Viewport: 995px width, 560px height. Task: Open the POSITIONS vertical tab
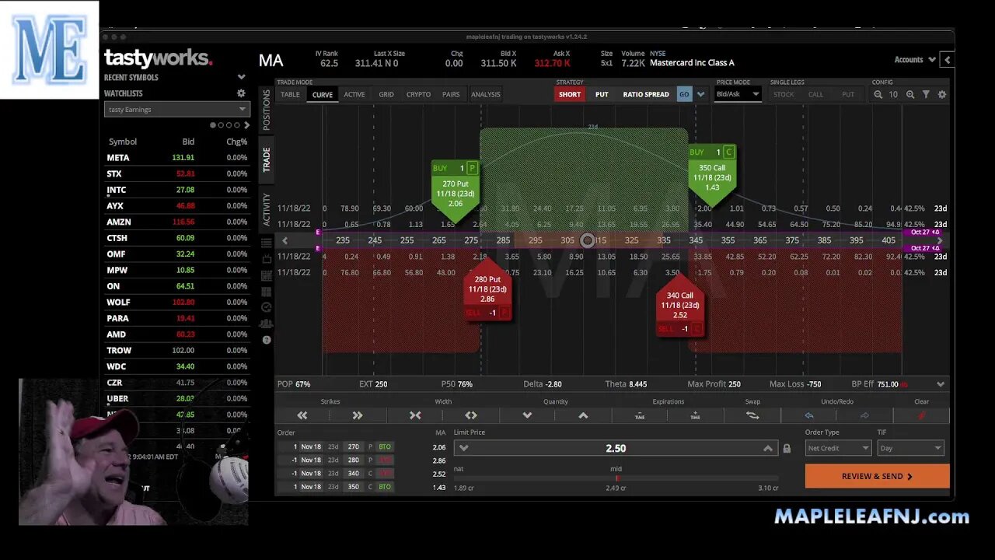click(267, 110)
